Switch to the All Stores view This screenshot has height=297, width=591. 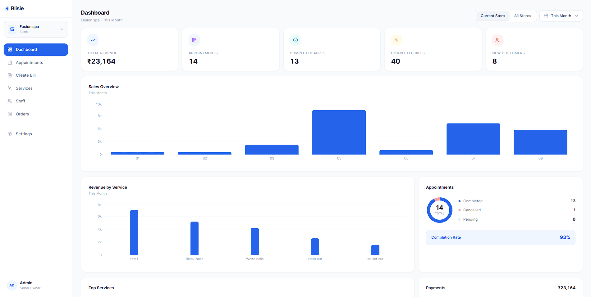point(522,16)
